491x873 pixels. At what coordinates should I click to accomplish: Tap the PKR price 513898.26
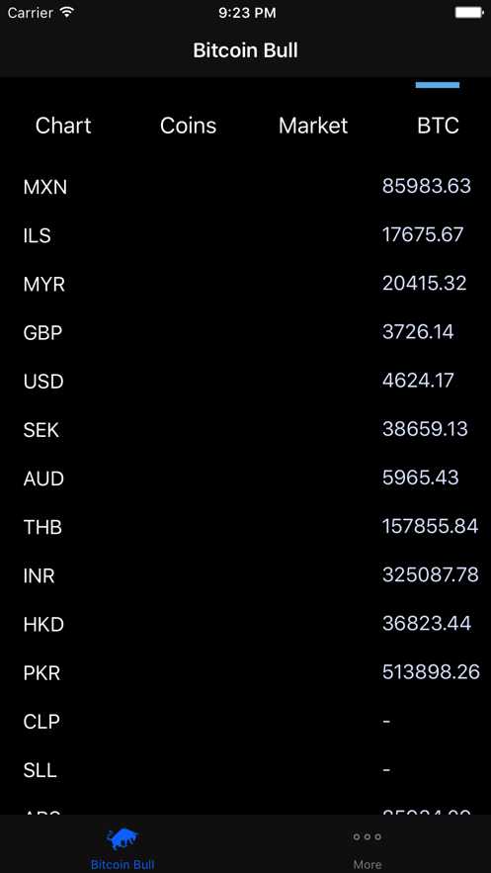click(x=431, y=672)
